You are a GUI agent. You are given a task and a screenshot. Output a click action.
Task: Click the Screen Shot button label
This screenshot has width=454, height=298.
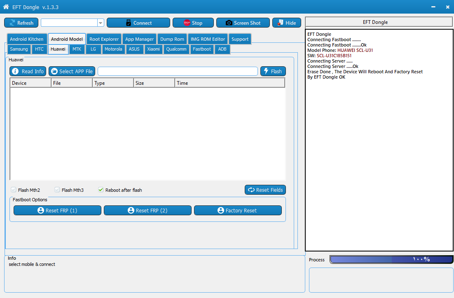point(247,23)
